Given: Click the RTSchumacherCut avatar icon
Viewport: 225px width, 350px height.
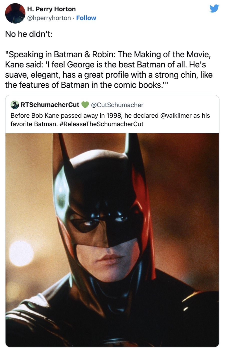Looking at the screenshot, I should click(15, 105).
